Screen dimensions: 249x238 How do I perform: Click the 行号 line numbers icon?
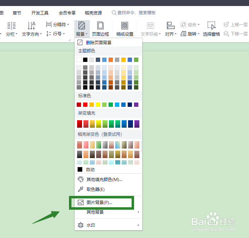49,34
